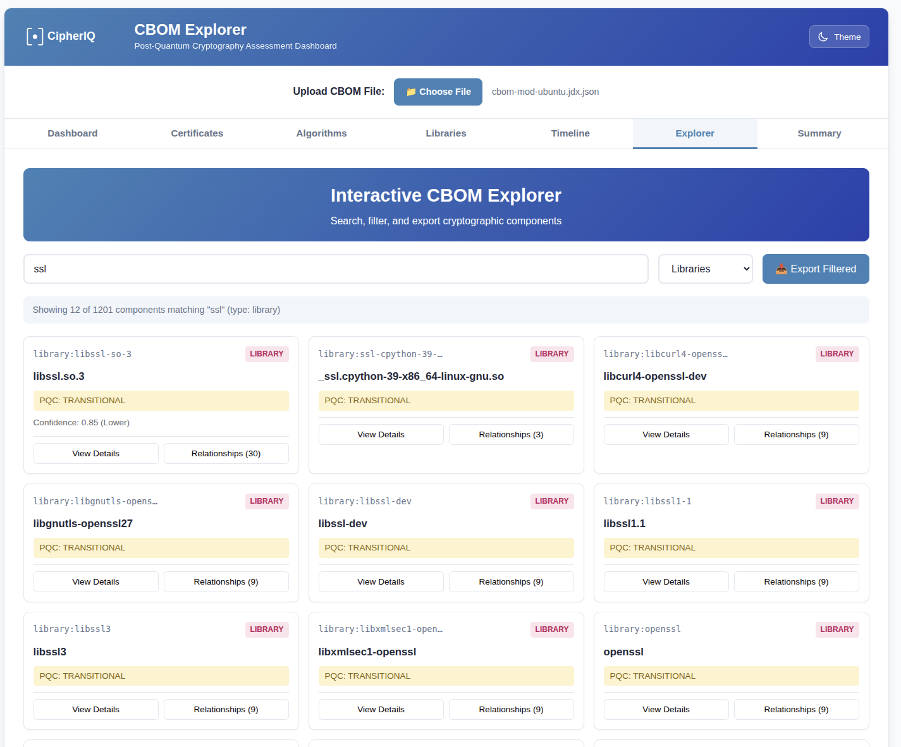The image size is (901, 747).
Task: Click the CipherIQ logo icon
Action: (35, 37)
